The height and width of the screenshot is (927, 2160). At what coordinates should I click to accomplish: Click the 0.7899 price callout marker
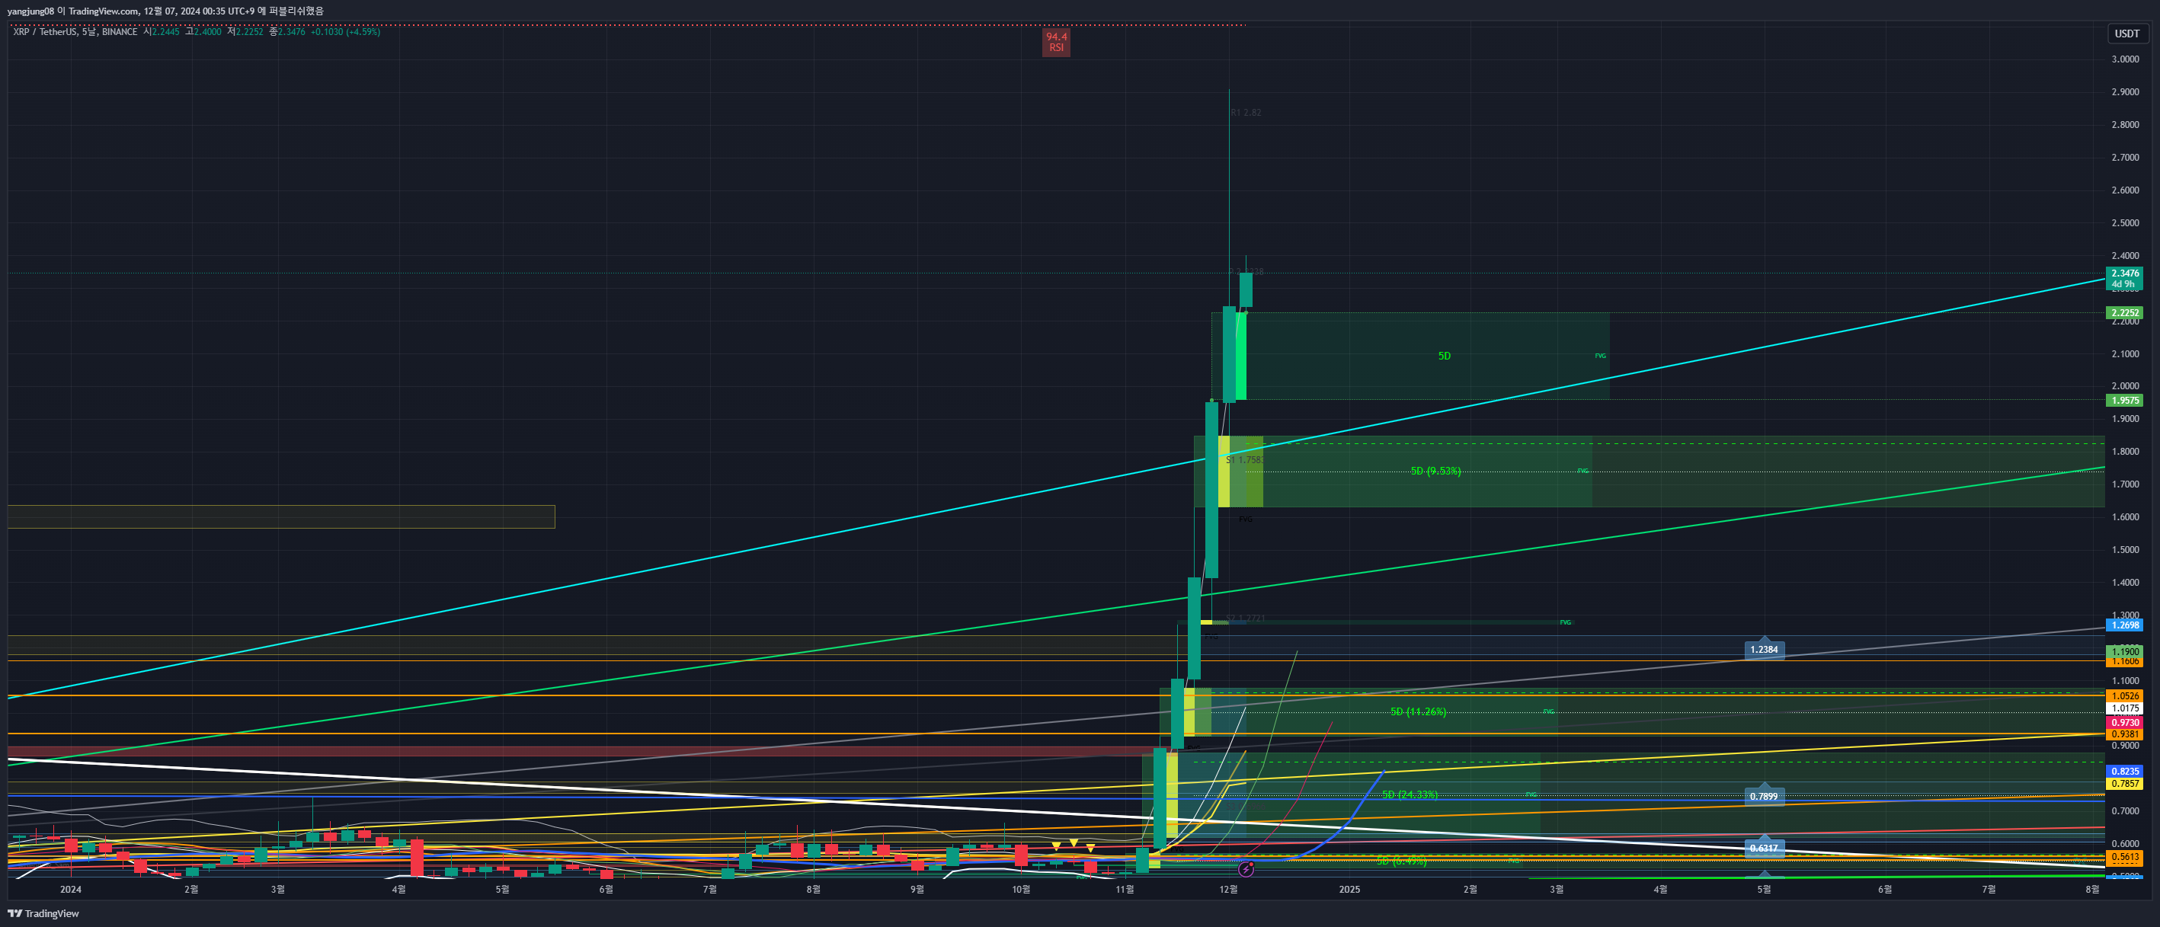pyautogui.click(x=1763, y=796)
